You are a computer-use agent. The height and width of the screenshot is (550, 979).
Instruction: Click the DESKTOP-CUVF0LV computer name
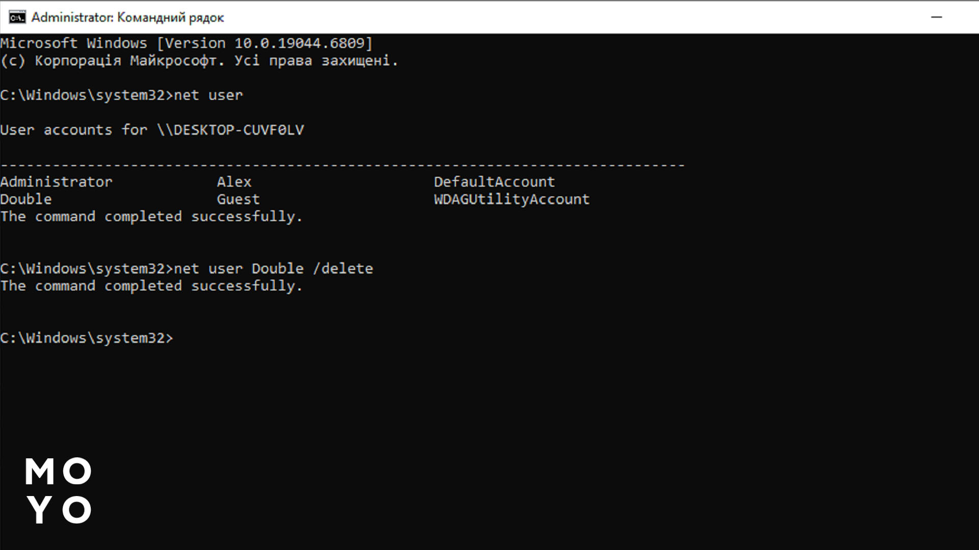point(238,130)
